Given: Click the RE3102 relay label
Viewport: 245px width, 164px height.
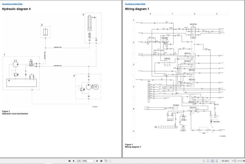Looking at the screenshot, I should (x=192, y=80).
